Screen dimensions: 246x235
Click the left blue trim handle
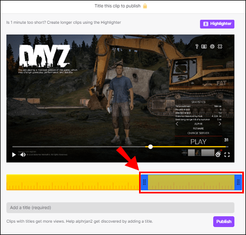tap(144, 182)
